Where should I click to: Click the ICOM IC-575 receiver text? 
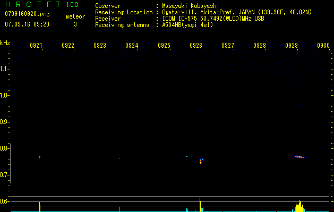pyautogui.click(x=213, y=19)
